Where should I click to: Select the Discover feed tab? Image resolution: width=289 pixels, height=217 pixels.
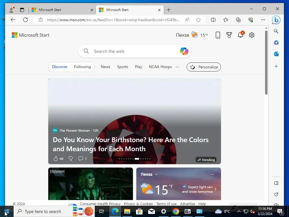pos(60,67)
